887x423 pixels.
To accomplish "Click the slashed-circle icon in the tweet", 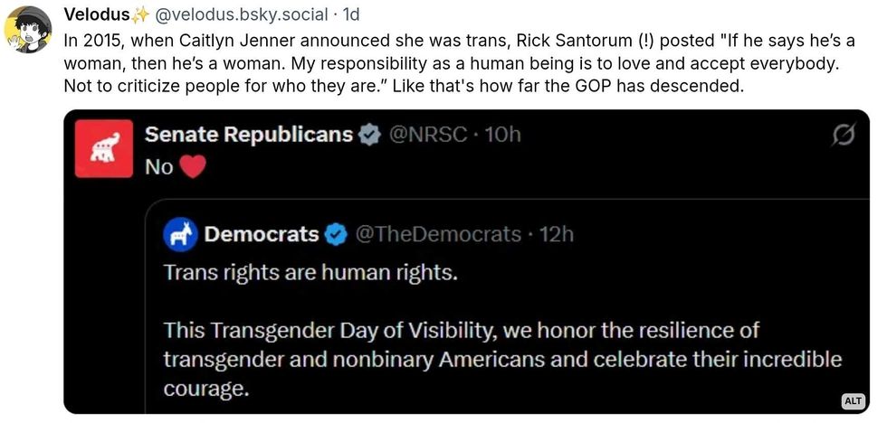I will (843, 136).
